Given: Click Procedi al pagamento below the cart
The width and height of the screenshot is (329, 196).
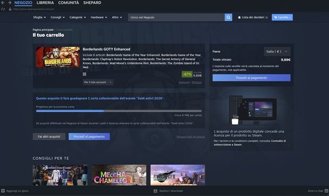Looking at the screenshot, I should click(x=89, y=137).
